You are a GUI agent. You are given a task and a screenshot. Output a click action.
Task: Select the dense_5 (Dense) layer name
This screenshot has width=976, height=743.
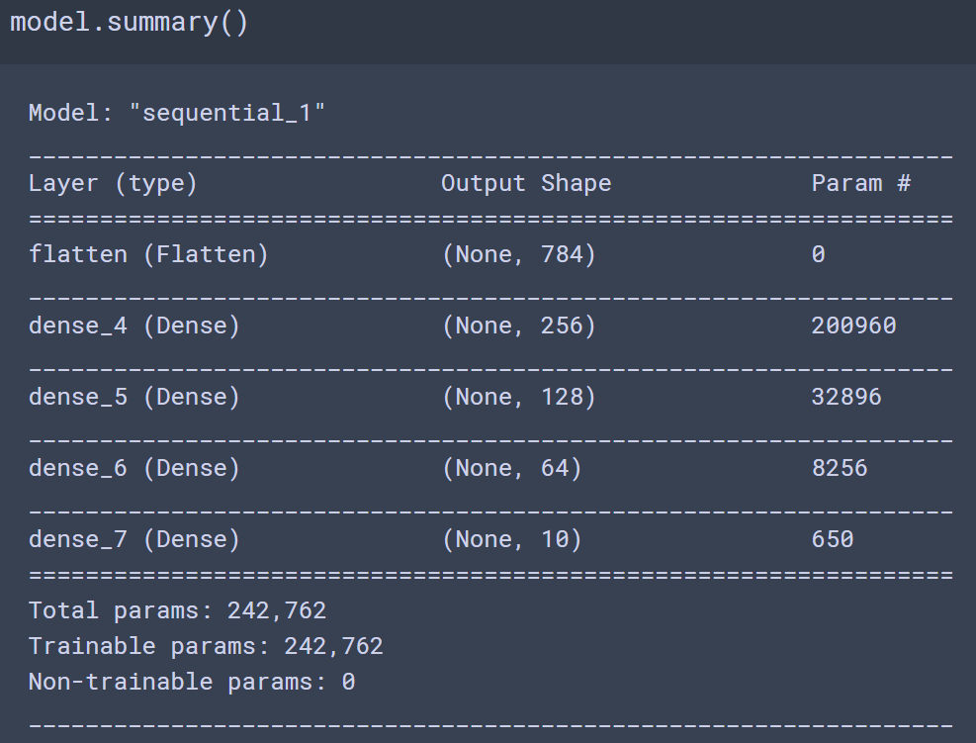pos(133,397)
